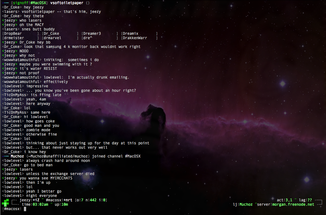Select the 'zombie mode' message

point(38,130)
